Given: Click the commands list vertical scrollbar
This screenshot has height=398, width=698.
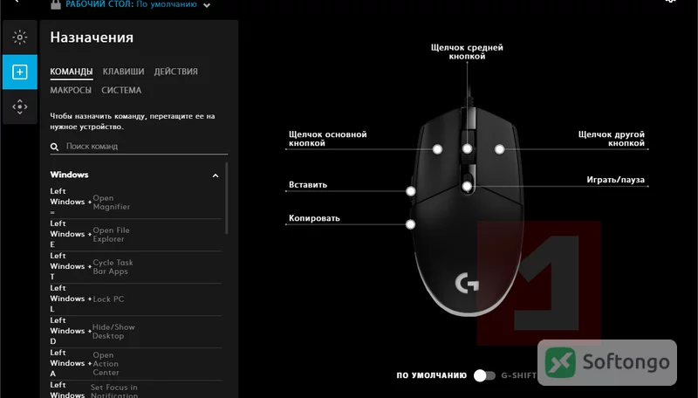Looking at the screenshot, I should 227,198.
